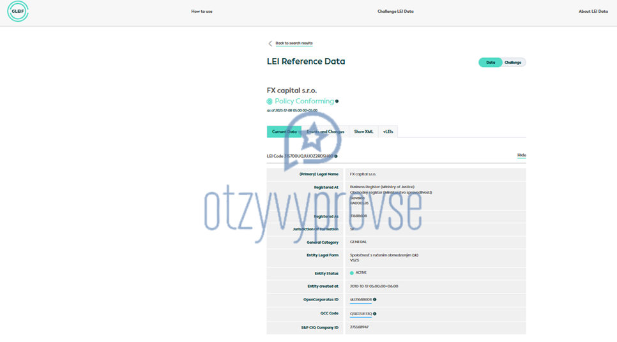The height and width of the screenshot is (342, 617).
Task: Go back to search results link
Action: 294,43
